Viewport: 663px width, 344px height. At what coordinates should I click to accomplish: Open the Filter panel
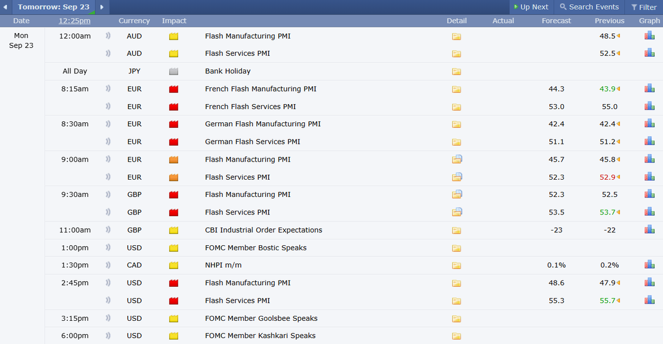(x=644, y=7)
